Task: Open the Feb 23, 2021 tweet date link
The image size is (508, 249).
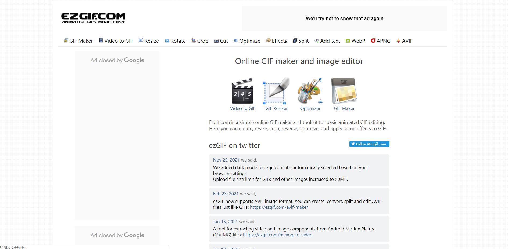Action: (226, 194)
